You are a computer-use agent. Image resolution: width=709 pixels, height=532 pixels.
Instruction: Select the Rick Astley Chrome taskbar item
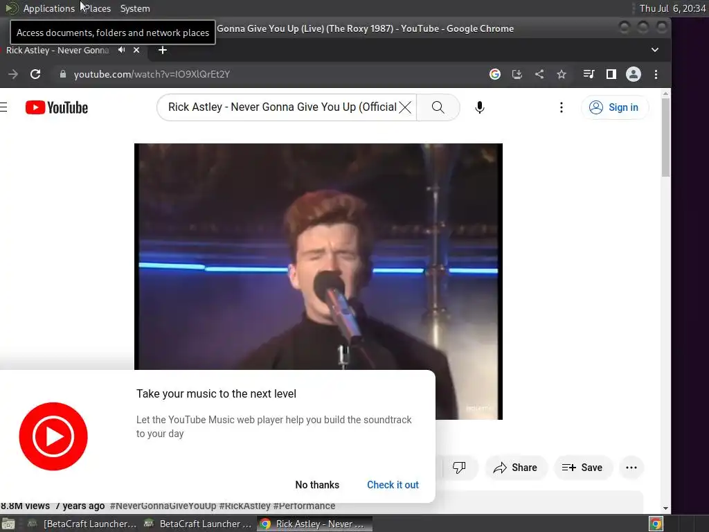click(315, 524)
